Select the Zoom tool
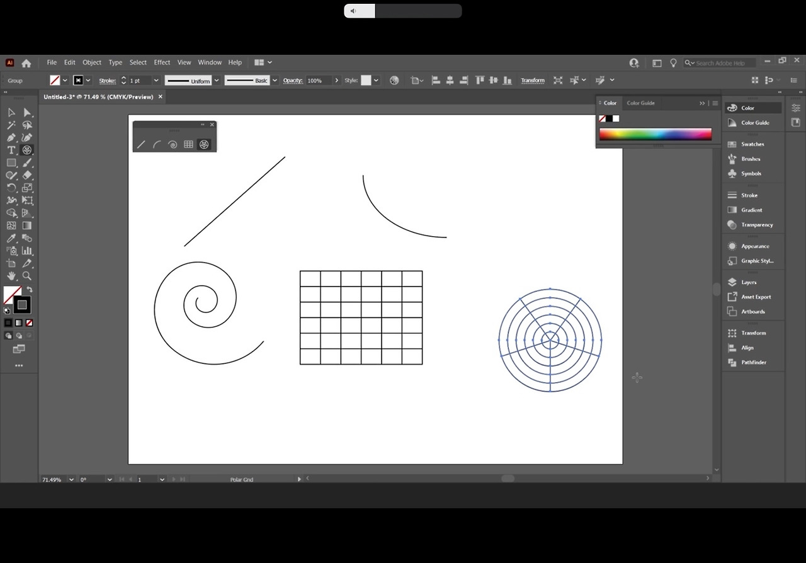 pyautogui.click(x=27, y=276)
